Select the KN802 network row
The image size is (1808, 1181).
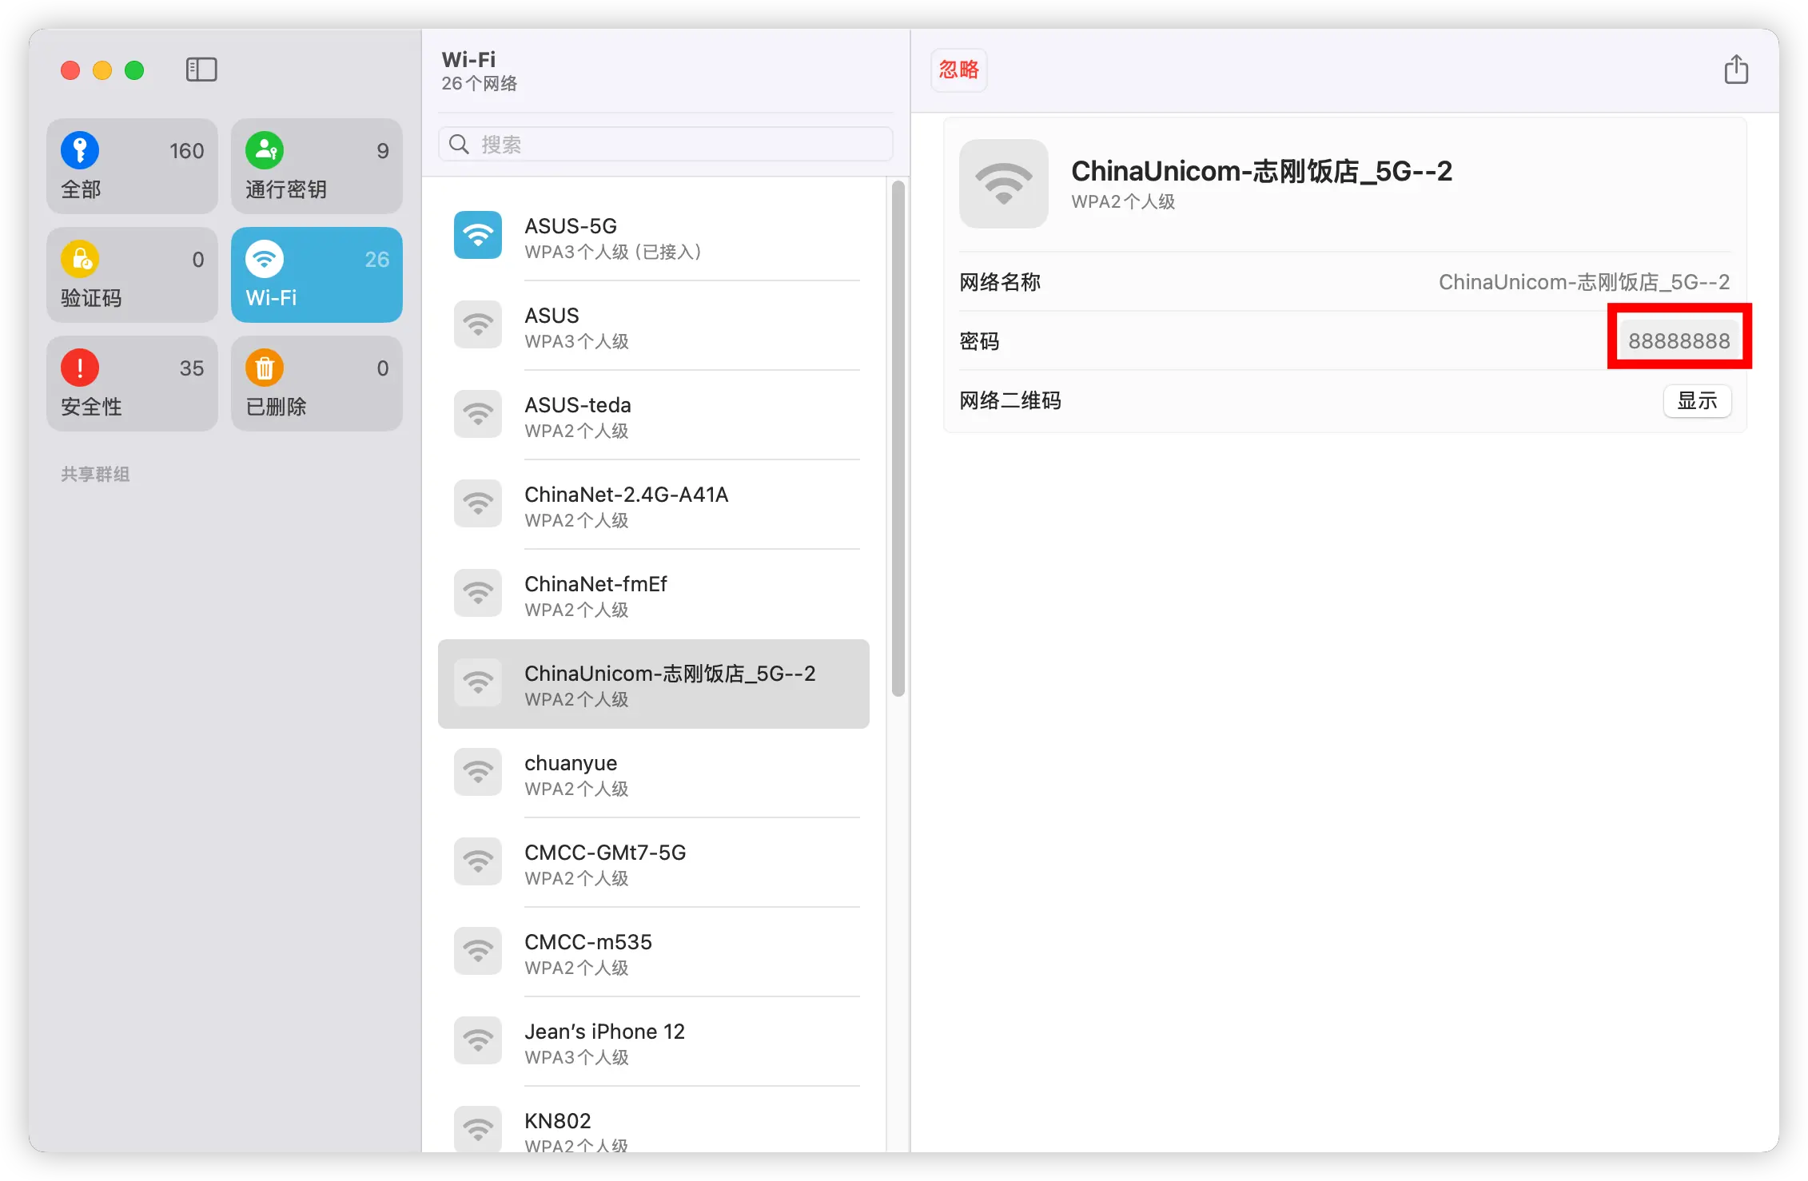pos(654,1120)
